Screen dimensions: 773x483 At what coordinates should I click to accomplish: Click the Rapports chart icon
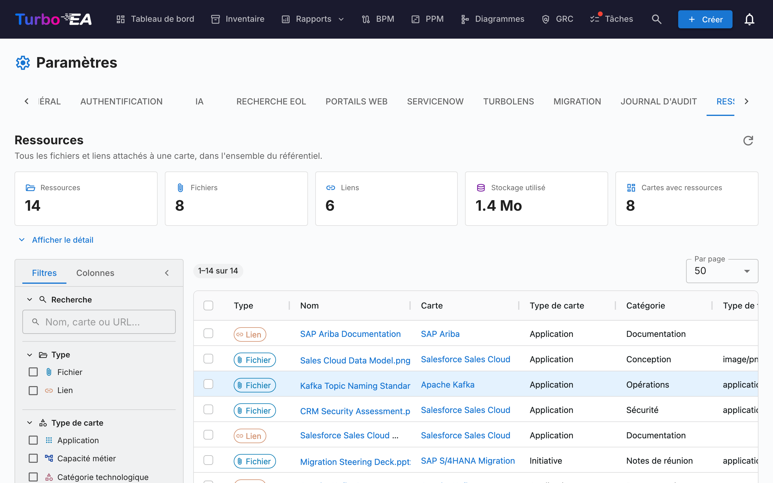[x=286, y=19]
